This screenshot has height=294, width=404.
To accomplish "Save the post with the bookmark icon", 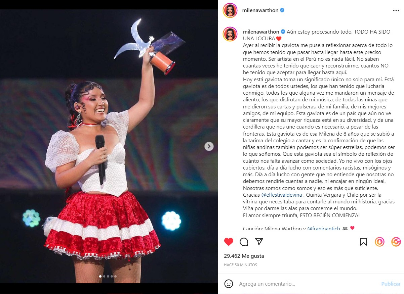I will pyautogui.click(x=363, y=242).
